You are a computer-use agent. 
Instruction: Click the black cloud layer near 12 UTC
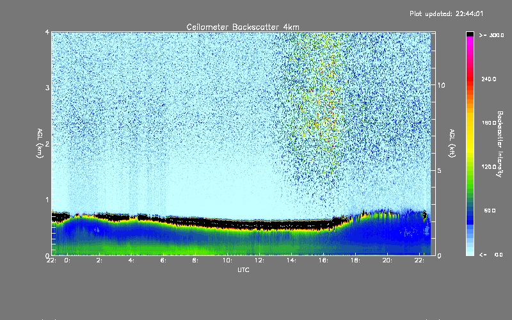[260, 225]
